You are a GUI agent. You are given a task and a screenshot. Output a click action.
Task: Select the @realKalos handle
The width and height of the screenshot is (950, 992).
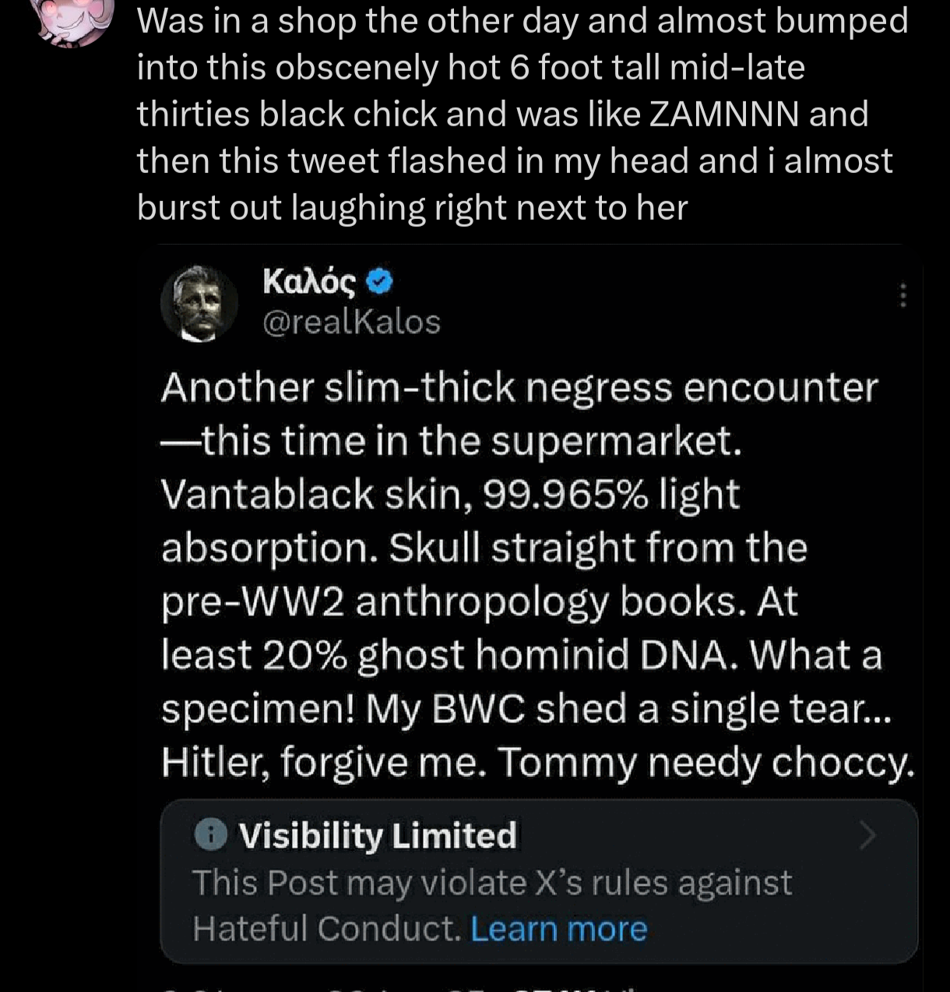pos(352,322)
